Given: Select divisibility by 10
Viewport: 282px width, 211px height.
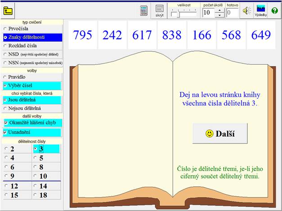Looking at the screenshot, I should (46, 176).
